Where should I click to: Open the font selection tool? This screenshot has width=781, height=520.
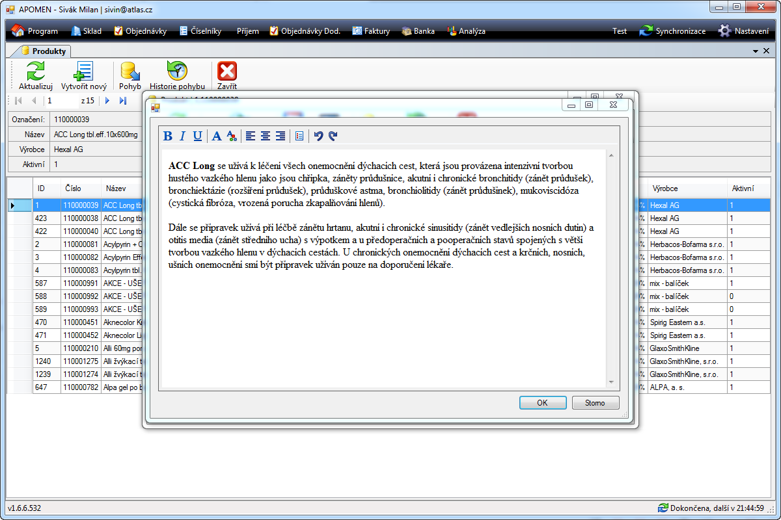pyautogui.click(x=217, y=136)
